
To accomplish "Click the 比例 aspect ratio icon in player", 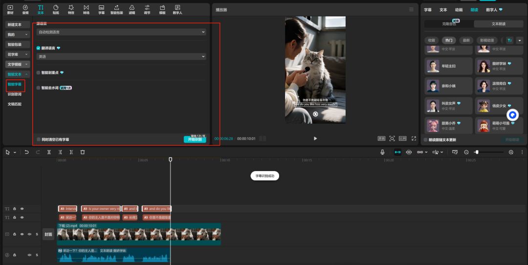I will [403, 138].
